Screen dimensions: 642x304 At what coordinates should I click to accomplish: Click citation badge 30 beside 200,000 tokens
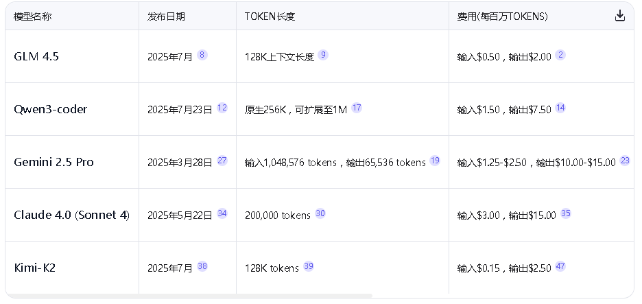pos(320,213)
